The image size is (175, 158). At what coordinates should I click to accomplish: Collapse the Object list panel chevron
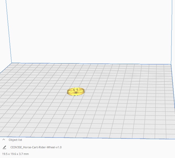pos(4,140)
